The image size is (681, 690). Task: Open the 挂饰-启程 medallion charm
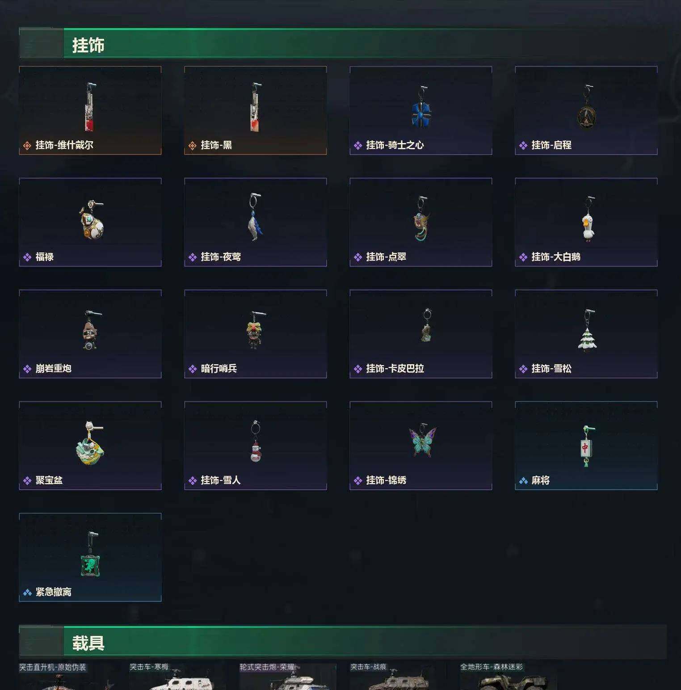click(586, 110)
